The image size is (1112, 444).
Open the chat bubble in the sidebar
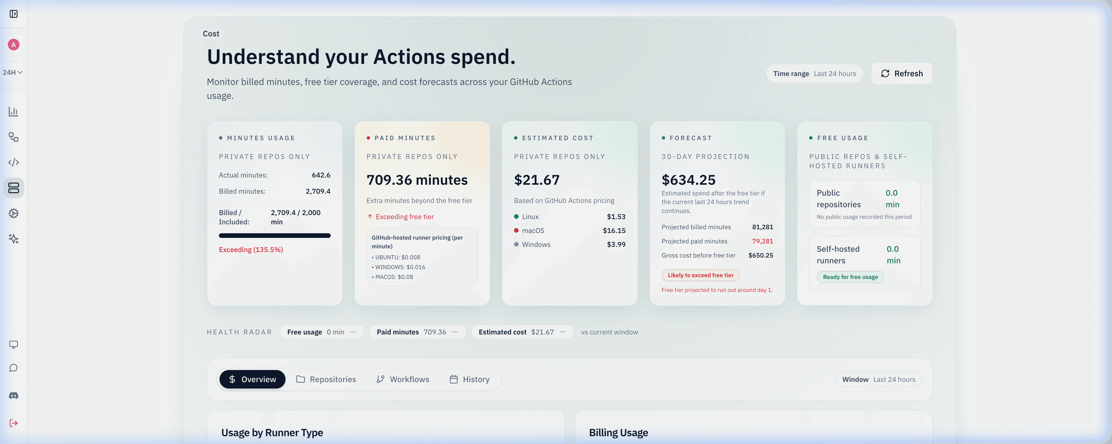pos(14,368)
